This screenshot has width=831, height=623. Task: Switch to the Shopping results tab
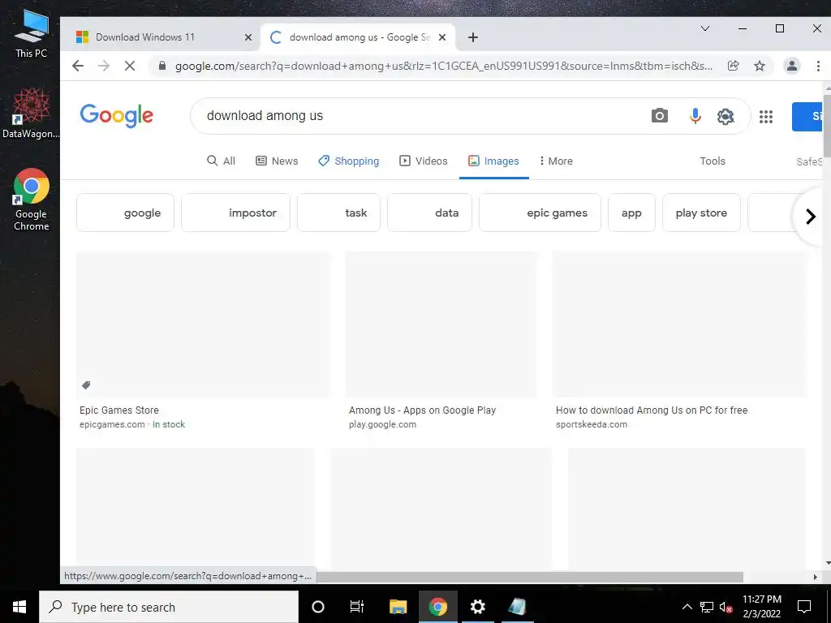[x=348, y=161]
